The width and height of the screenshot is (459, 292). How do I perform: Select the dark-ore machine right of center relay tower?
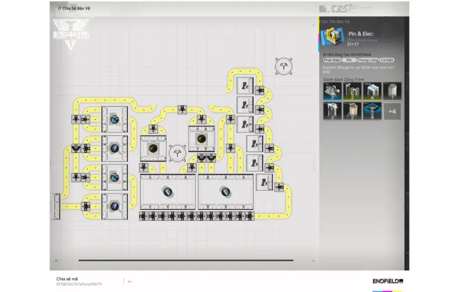[x=202, y=139]
